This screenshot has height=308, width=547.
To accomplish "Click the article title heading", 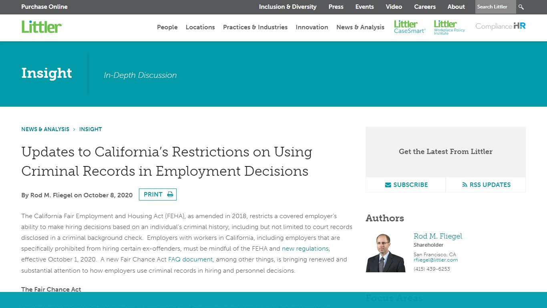I will (167, 161).
